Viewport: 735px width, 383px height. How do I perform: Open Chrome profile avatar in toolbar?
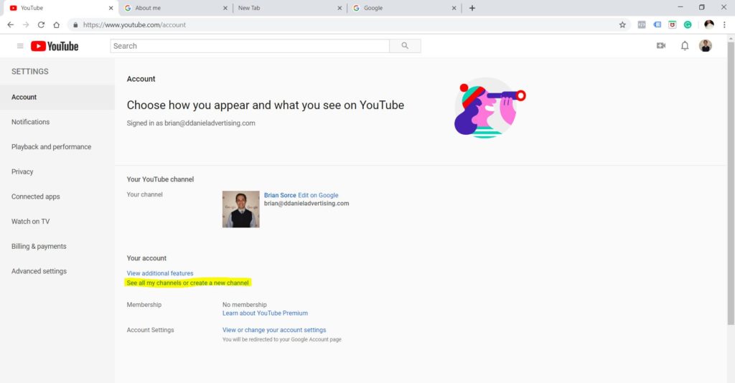709,25
